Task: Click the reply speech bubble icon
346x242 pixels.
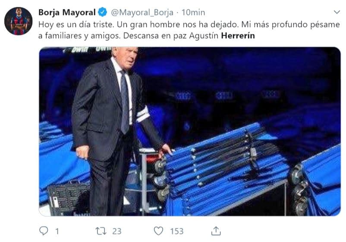Action: 44,231
